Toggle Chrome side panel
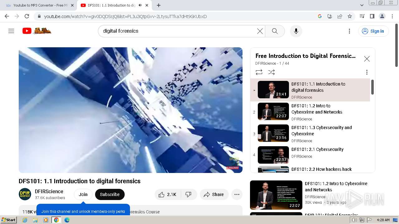Screen dimensions: 399x224 click(372, 16)
